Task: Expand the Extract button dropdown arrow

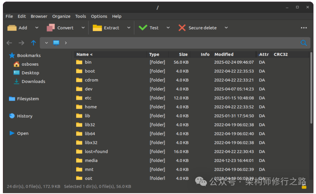Action: click(129, 28)
